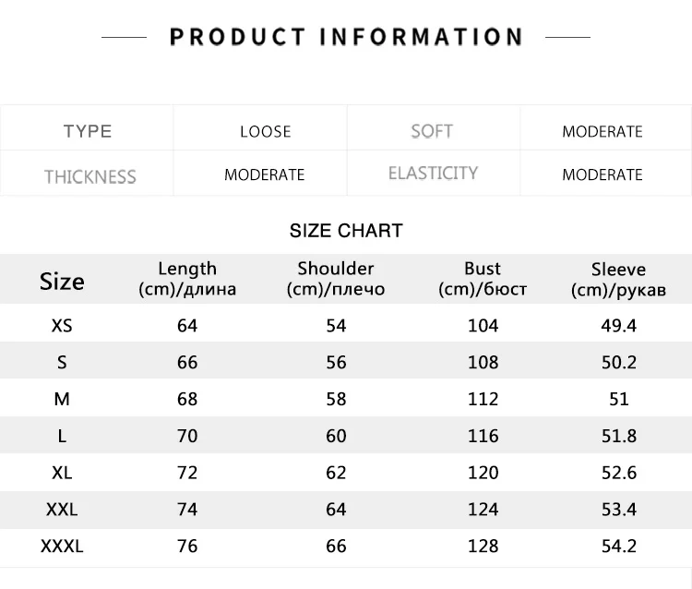Click the Sleeve (cm) column header

618,280
